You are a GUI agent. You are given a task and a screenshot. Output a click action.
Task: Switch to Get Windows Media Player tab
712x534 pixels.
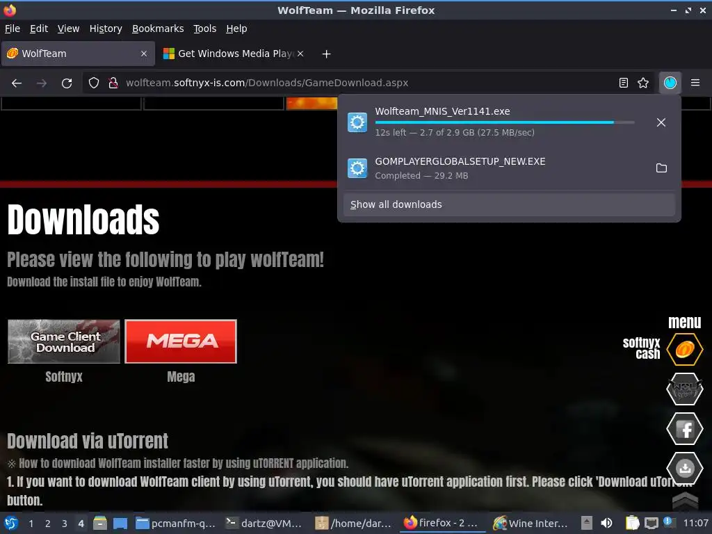(234, 54)
